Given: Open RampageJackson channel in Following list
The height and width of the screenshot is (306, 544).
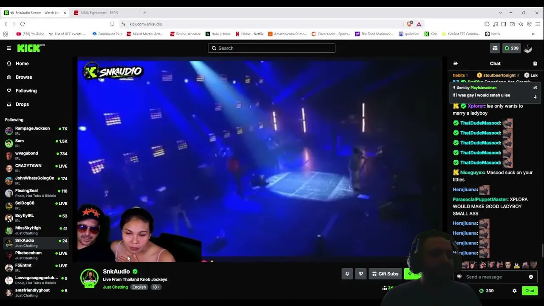Looking at the screenshot, I should (36, 130).
